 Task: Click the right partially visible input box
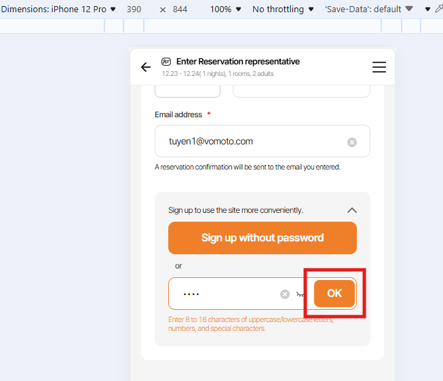click(301, 91)
